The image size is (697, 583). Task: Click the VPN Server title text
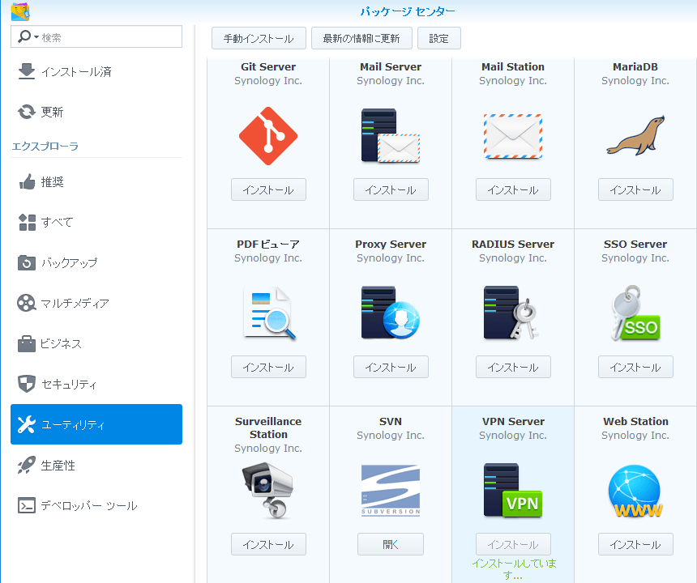513,421
